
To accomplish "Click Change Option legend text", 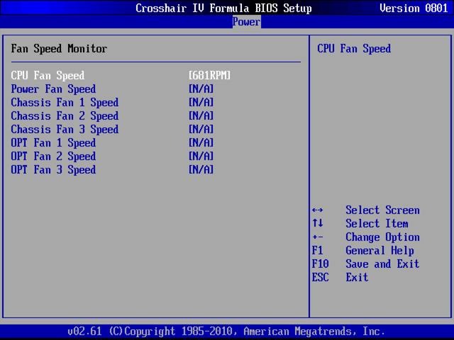I will pyautogui.click(x=382, y=237).
